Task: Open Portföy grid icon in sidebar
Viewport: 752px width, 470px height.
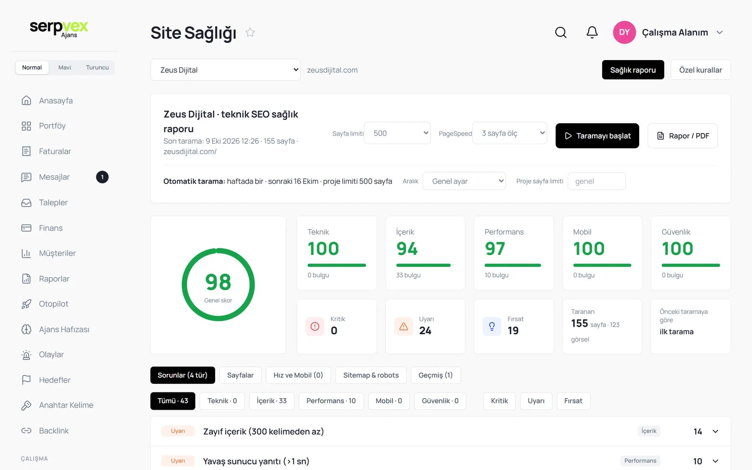Action: pos(26,126)
